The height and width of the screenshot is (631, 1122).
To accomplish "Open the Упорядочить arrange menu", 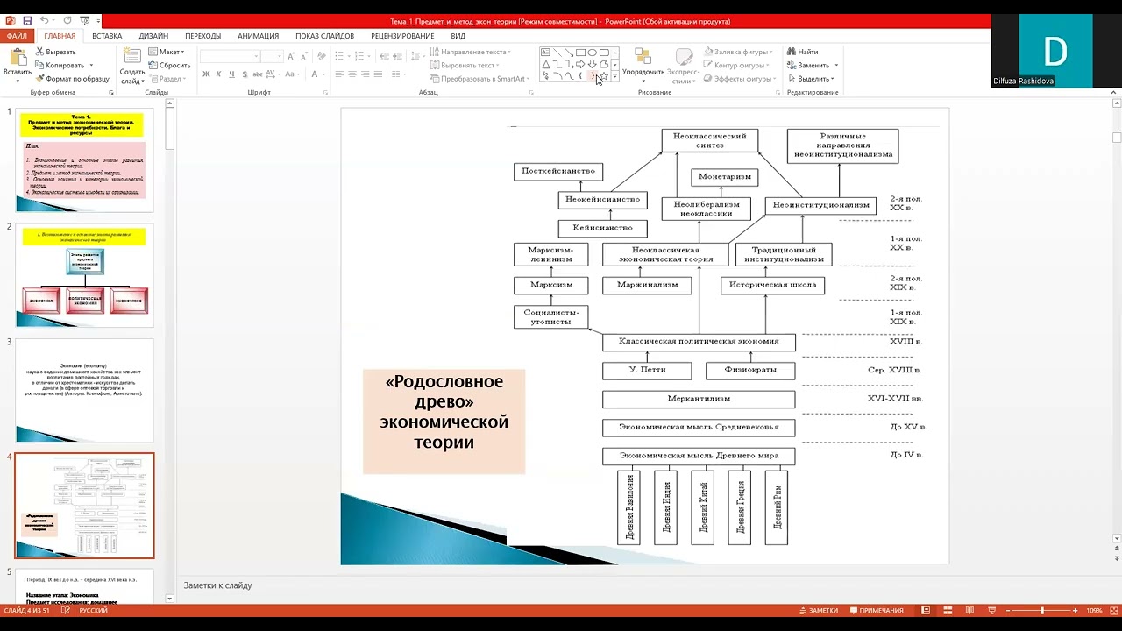I will tap(643, 63).
